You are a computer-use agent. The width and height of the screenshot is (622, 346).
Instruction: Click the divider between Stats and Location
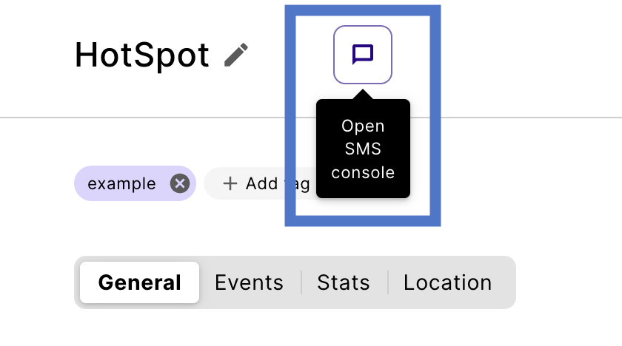click(x=388, y=282)
